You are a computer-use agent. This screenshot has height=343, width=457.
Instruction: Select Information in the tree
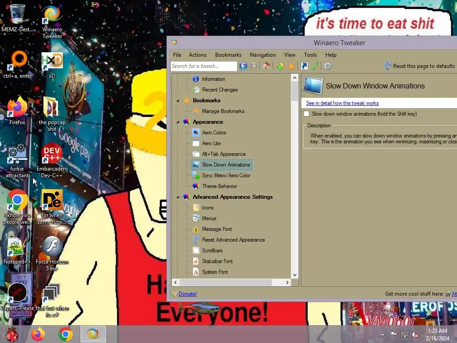point(213,79)
